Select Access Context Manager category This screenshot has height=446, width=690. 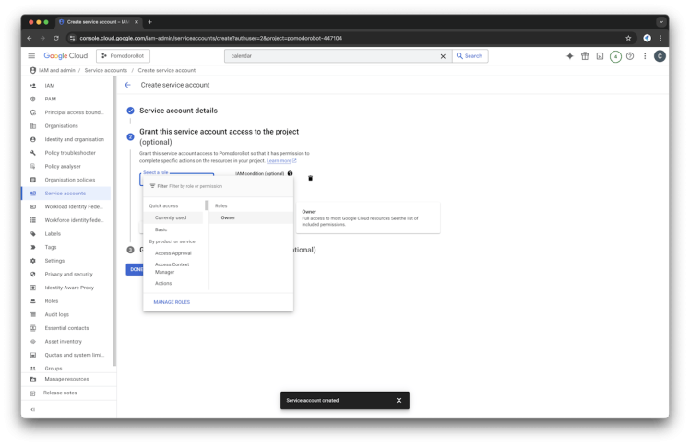click(x=173, y=268)
